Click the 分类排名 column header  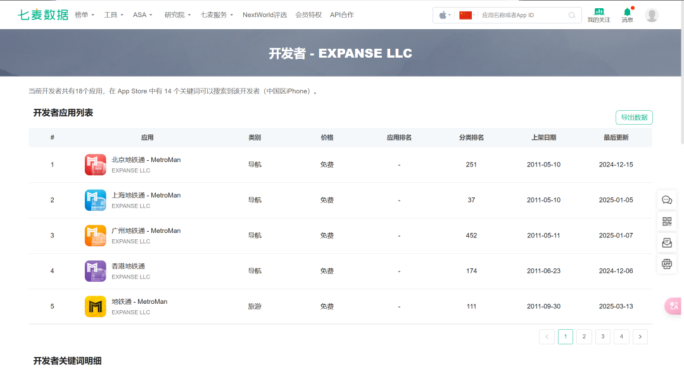coord(471,137)
